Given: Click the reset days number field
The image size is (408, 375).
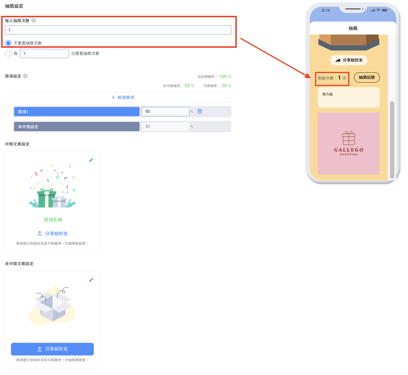Looking at the screenshot, I should point(44,53).
